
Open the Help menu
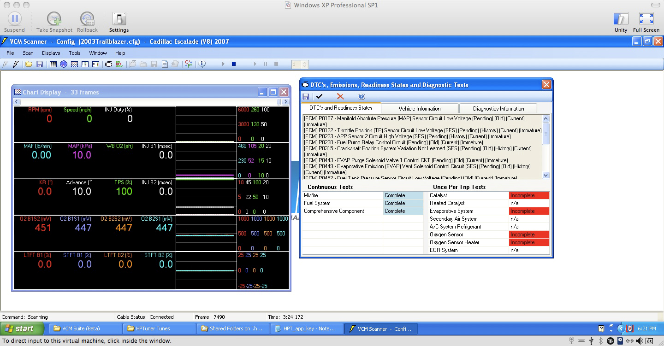tap(120, 53)
